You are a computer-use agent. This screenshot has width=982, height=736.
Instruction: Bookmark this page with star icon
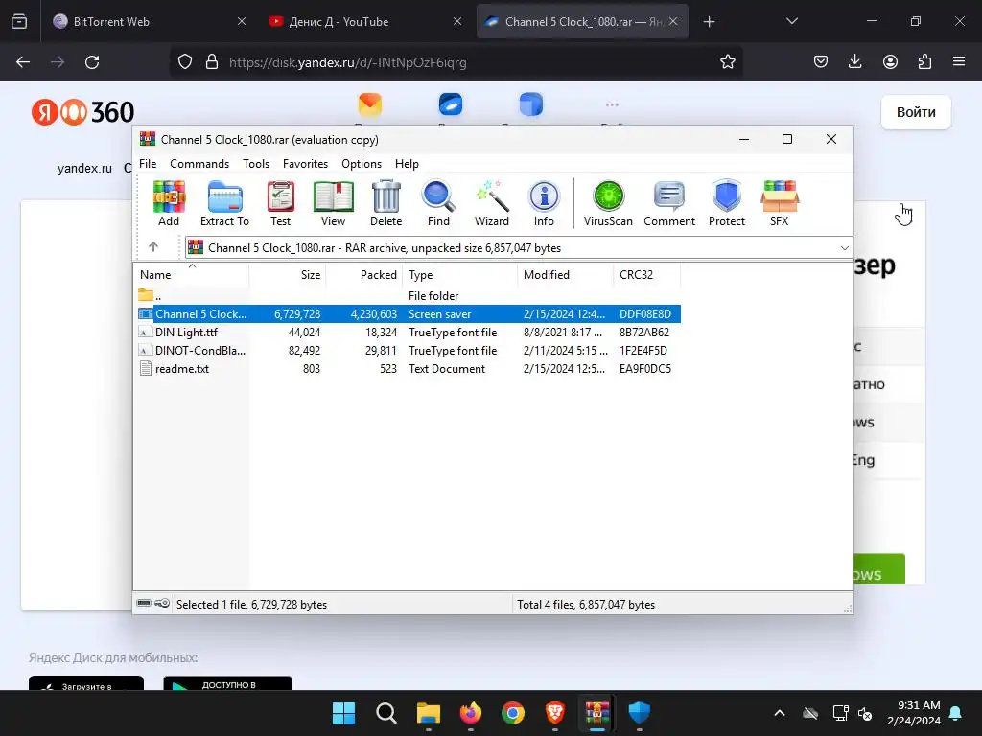coord(727,62)
